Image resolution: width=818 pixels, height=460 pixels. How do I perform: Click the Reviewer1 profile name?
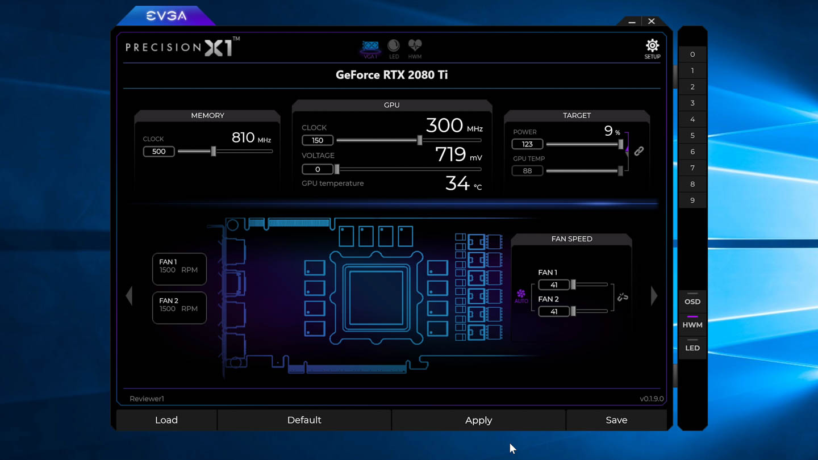[x=147, y=399]
